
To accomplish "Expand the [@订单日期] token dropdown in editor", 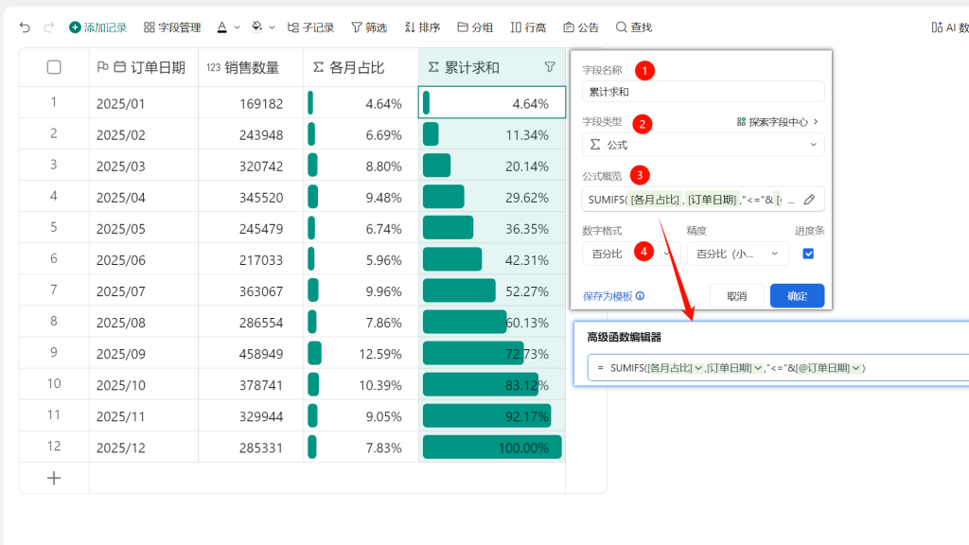I will click(855, 368).
